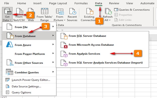The image size is (157, 98).
Task: Click the Edit Links icon
Action: point(116,20)
